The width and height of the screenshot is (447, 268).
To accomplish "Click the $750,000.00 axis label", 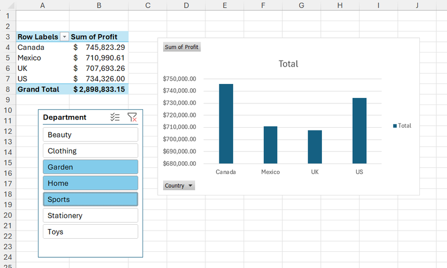I will point(179,79).
